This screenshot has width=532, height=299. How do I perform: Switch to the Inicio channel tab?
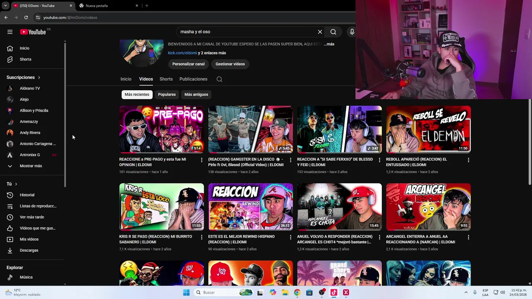point(126,79)
